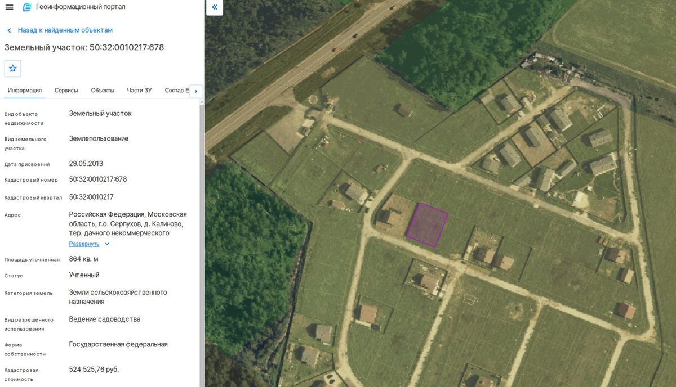The image size is (676, 387).
Task: Select the highlighted purple parcel on map
Action: (427, 224)
